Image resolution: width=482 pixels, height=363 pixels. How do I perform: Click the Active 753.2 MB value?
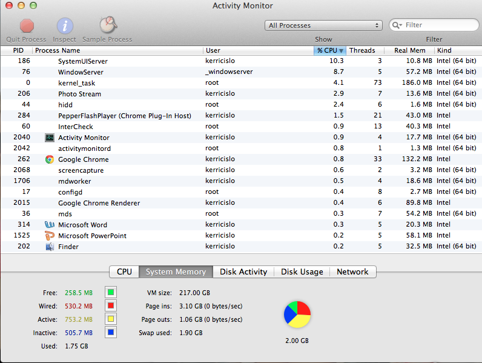click(x=79, y=319)
